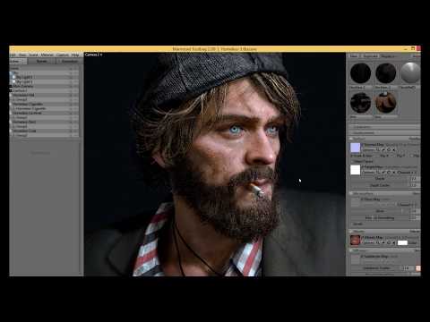Open the Material menu
The height and width of the screenshot is (322, 430).
pos(47,55)
